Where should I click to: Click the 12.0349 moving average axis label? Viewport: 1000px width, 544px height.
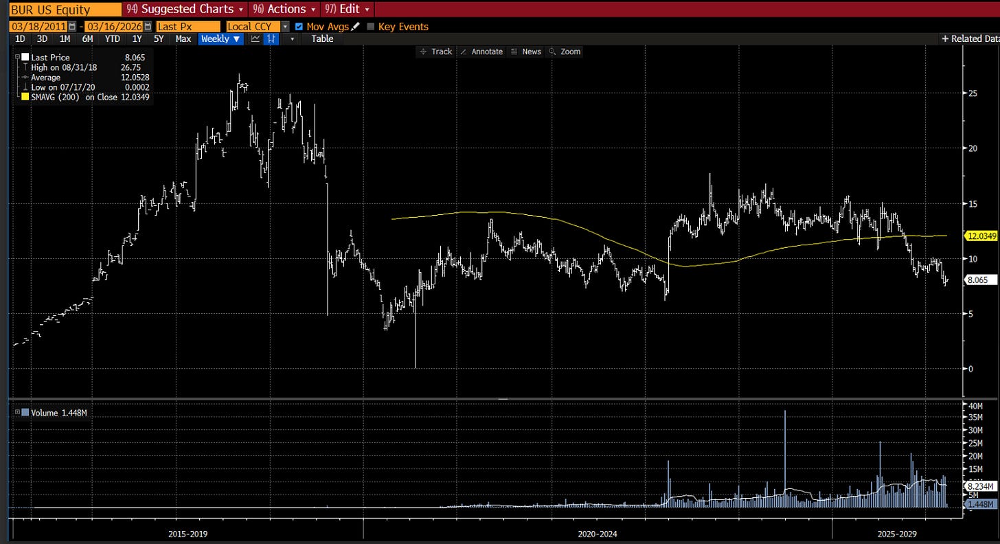tap(981, 236)
